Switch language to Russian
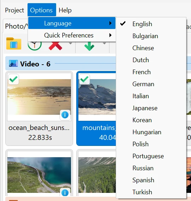The width and height of the screenshot is (191, 201). coord(151,168)
